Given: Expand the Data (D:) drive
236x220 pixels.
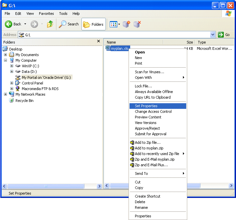Looking at the screenshot, I should click(12, 71).
